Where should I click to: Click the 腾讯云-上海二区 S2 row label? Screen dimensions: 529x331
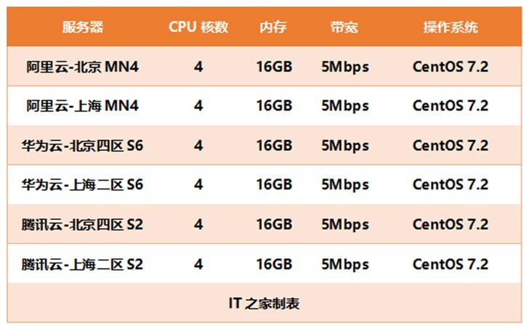click(82, 263)
